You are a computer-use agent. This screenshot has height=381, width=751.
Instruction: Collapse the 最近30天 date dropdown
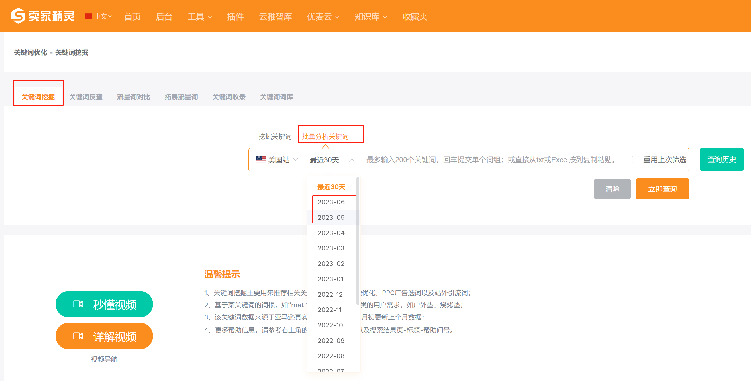point(352,160)
